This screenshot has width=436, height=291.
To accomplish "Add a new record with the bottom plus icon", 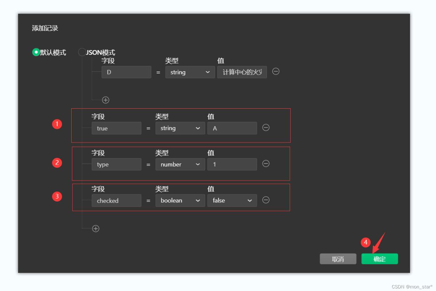I will click(x=95, y=228).
